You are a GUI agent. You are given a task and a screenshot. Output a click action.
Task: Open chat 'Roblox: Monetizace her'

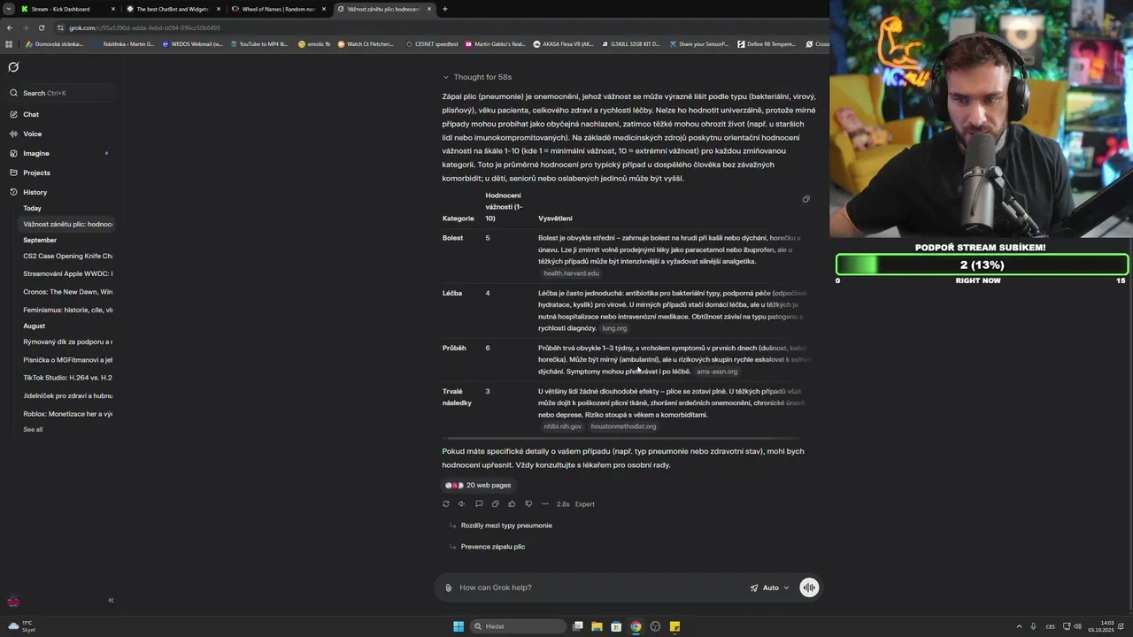[x=68, y=414]
